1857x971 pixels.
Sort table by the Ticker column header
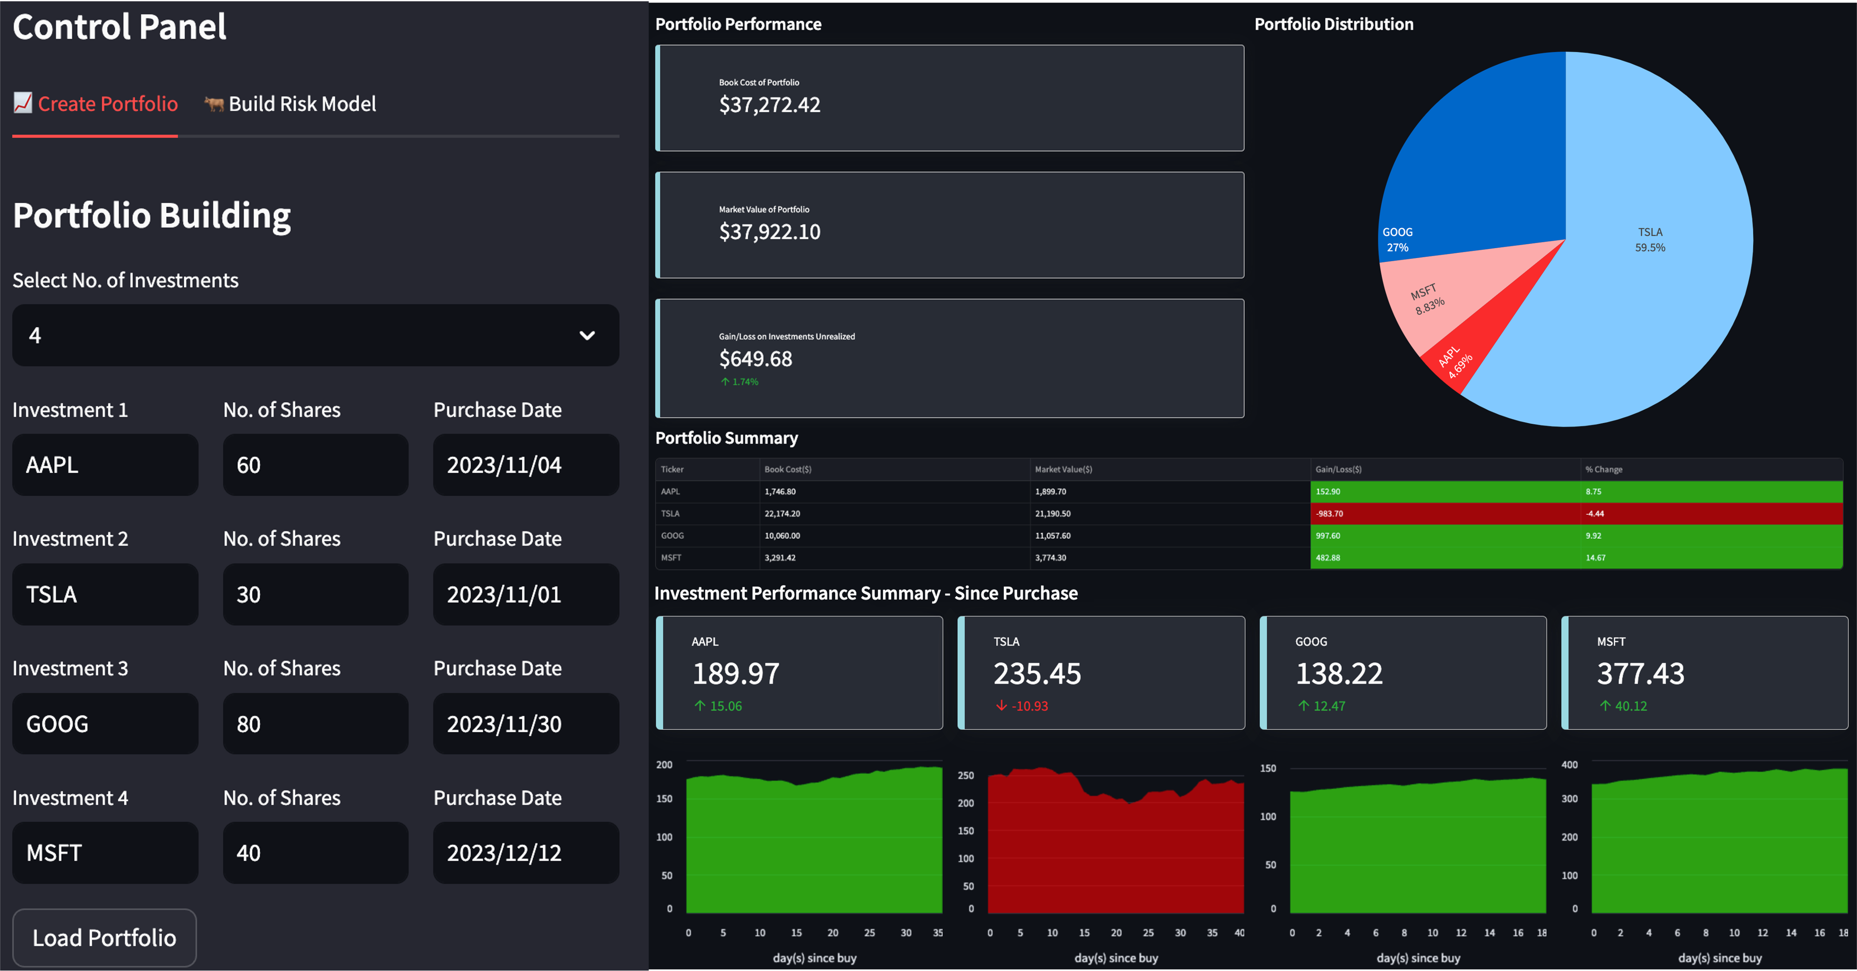pos(707,469)
